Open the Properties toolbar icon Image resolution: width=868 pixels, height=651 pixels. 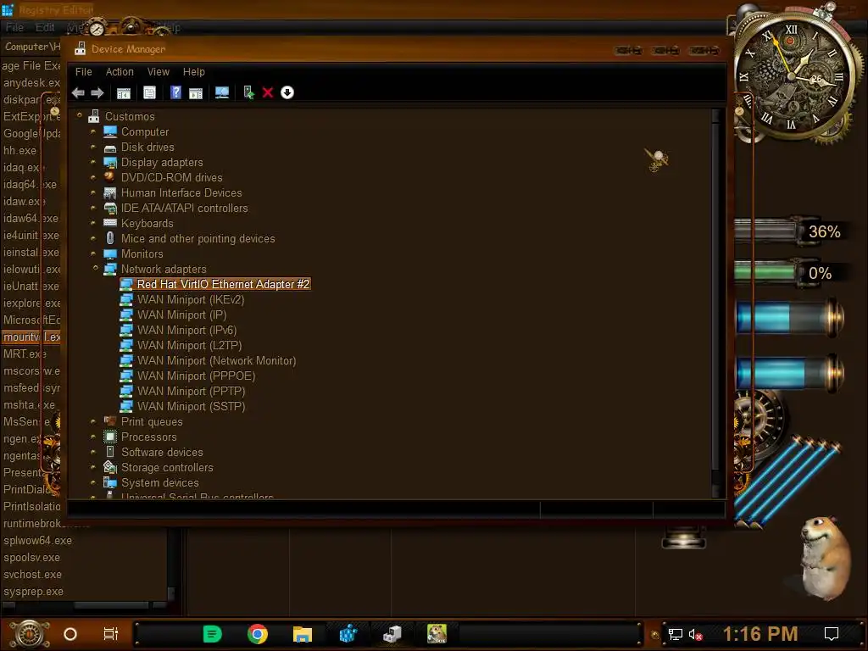pos(149,92)
